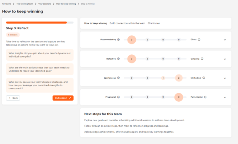Select the team dynamics insights question

(x=40, y=55)
